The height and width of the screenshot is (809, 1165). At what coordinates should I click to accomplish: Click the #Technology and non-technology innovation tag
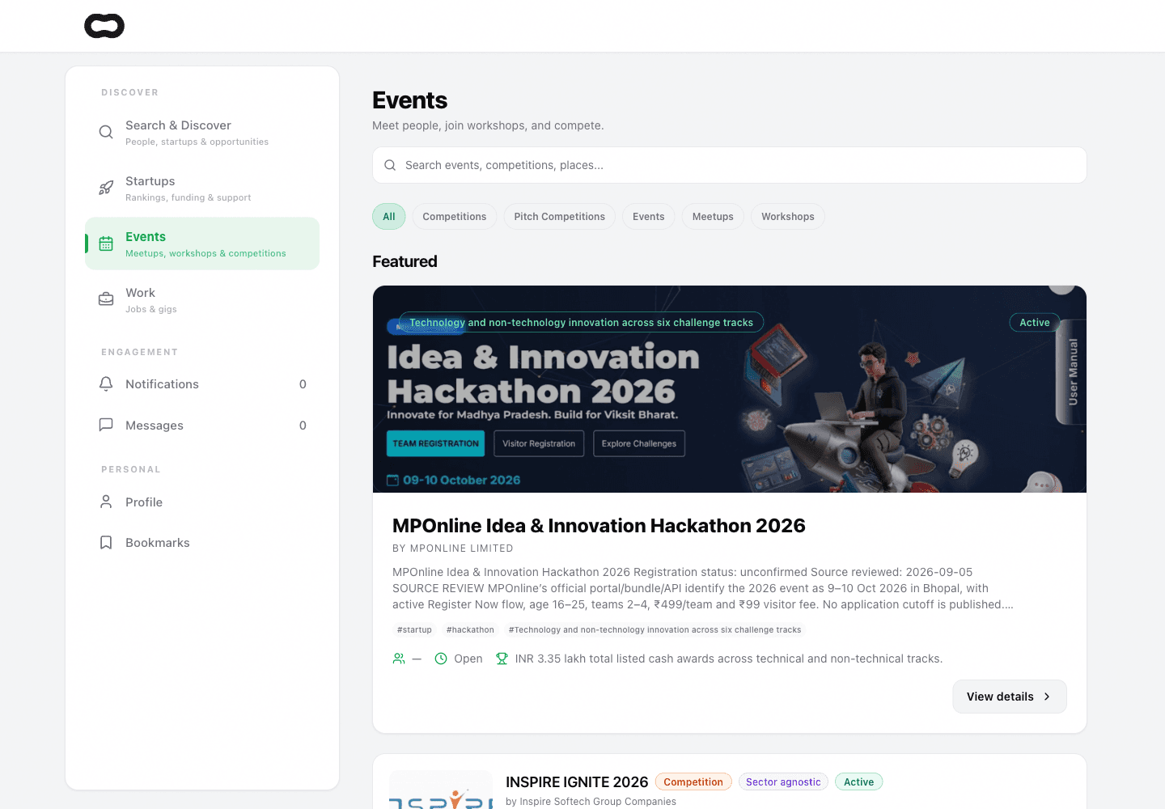(655, 629)
